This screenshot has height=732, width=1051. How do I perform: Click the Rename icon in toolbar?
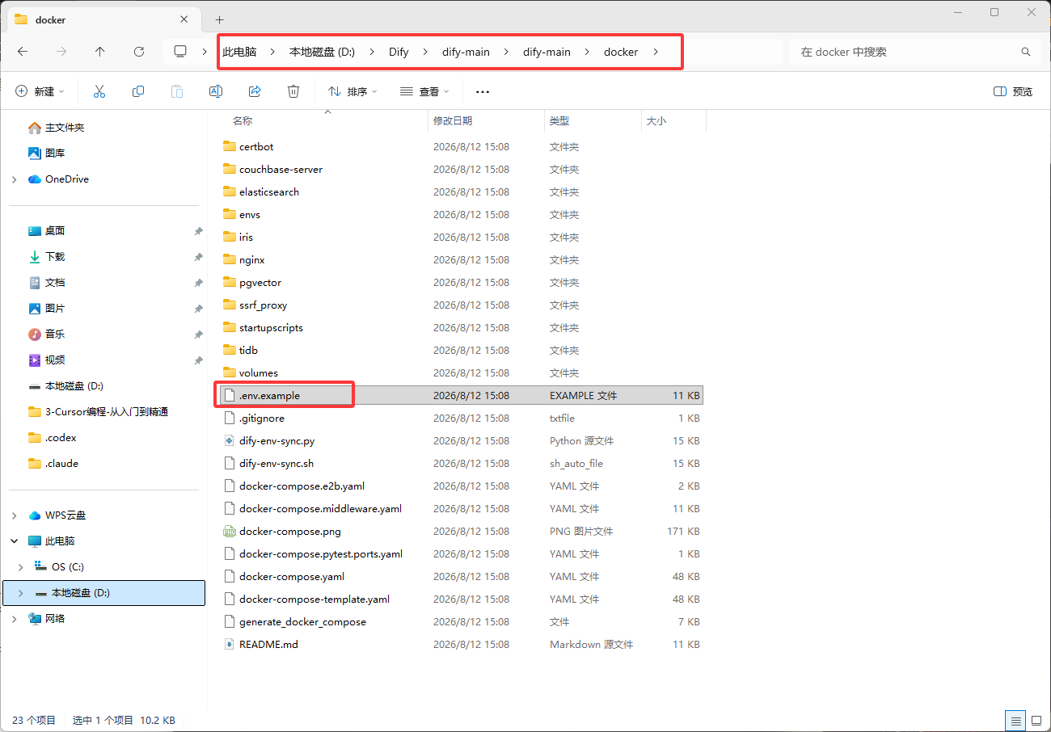pyautogui.click(x=216, y=92)
